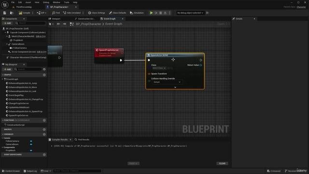Click Add in My Blueprint panel
The width and height of the screenshot is (309, 174).
click(x=8, y=69)
